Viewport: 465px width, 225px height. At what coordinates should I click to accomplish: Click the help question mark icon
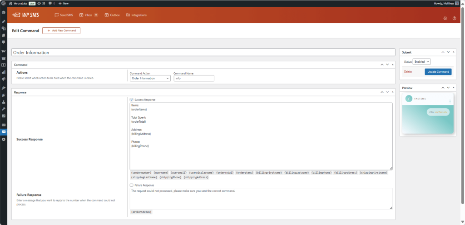pyautogui.click(x=454, y=19)
